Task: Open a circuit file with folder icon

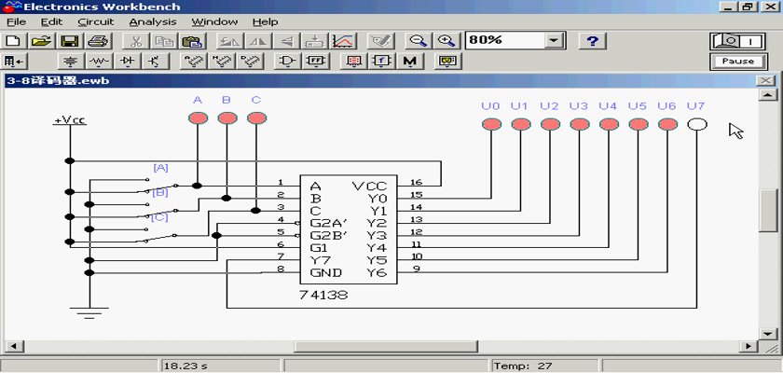Action: [42, 41]
